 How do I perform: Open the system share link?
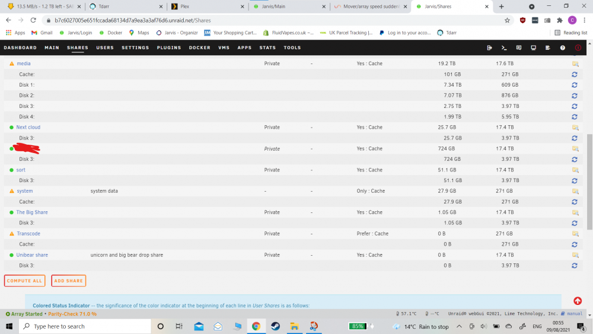tap(24, 191)
